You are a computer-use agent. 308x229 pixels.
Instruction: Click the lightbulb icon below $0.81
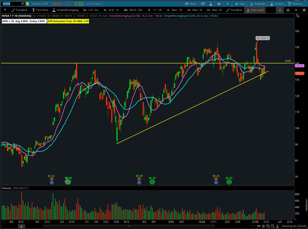(216, 183)
